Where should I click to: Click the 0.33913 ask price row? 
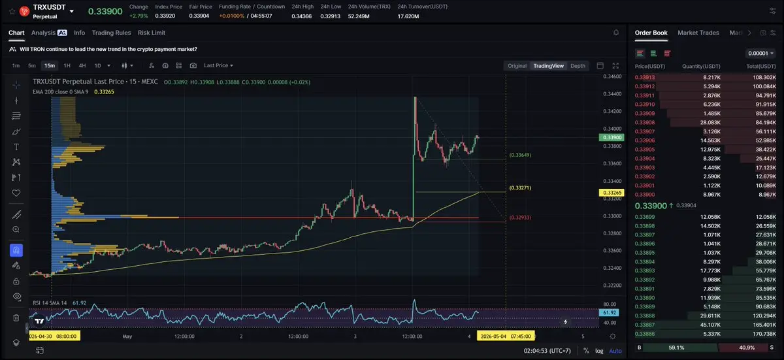click(x=705, y=77)
